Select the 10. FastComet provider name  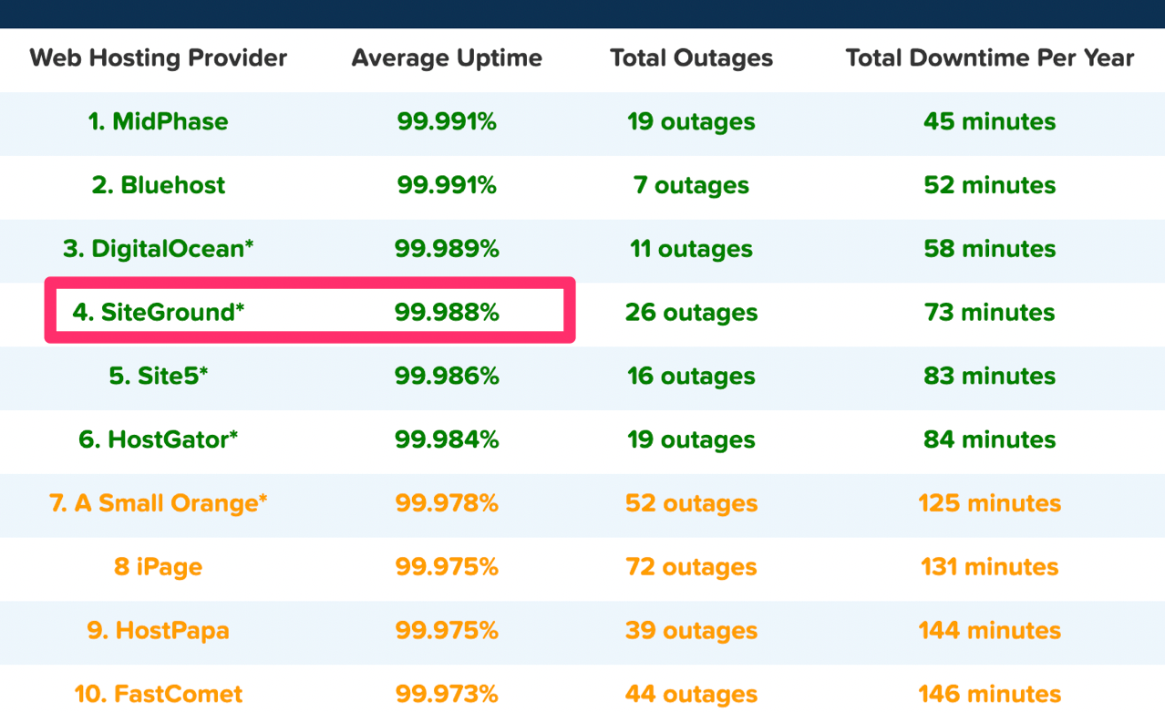point(159,695)
